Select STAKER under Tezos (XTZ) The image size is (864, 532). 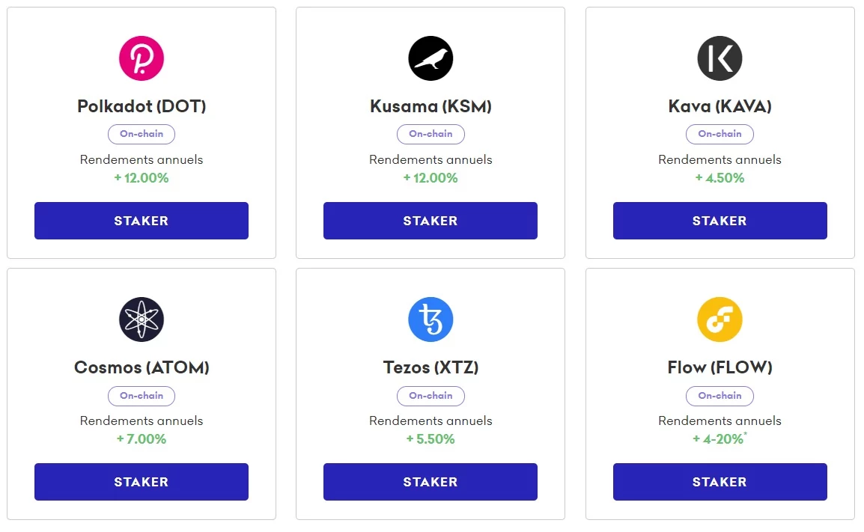pos(431,482)
